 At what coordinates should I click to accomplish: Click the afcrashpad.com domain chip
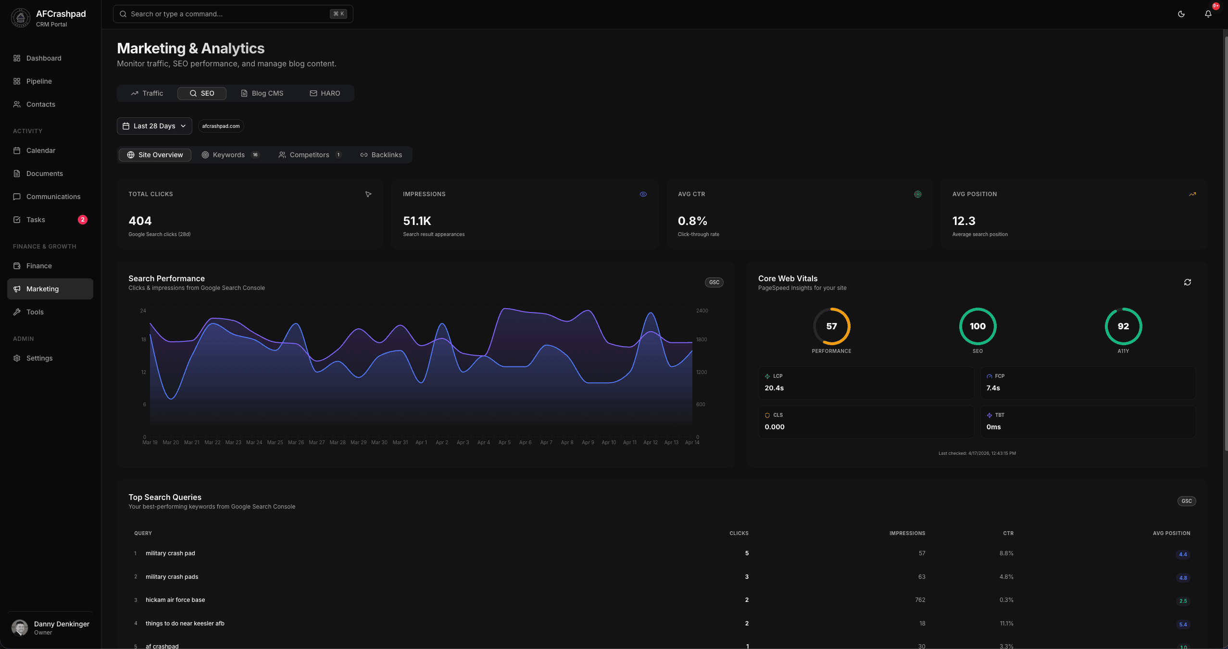221,126
